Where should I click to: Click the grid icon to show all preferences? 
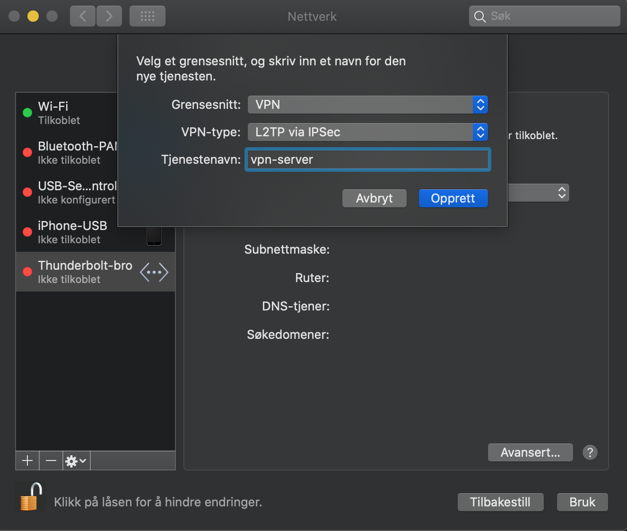point(147,16)
